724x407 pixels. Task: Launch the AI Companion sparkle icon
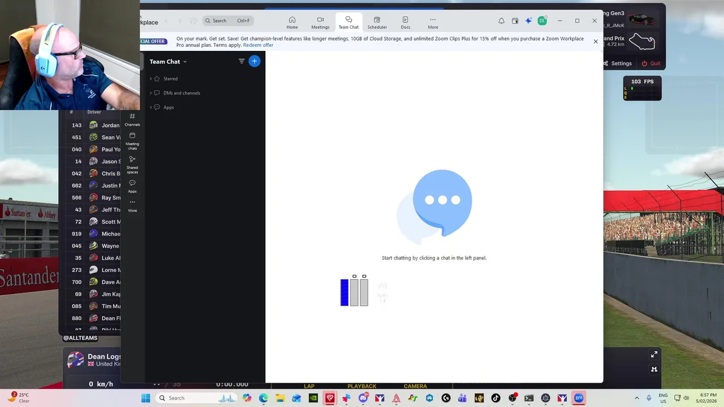tap(528, 21)
